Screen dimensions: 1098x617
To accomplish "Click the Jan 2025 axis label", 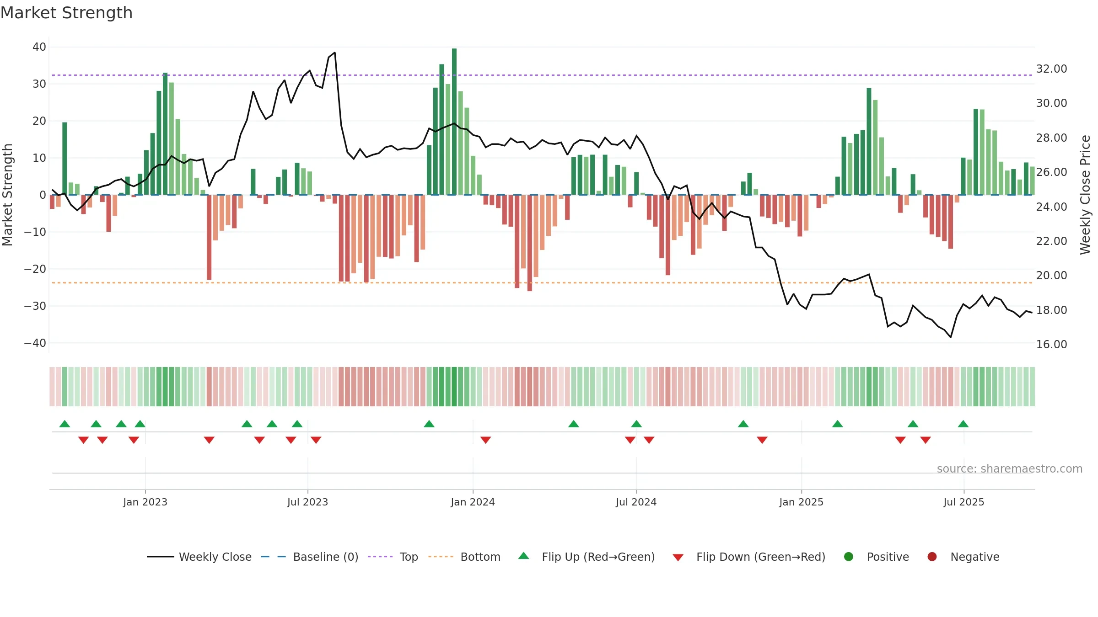I will coord(801,502).
